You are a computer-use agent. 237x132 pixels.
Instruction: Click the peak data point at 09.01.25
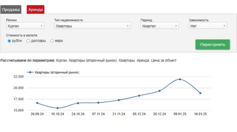click(x=180, y=79)
